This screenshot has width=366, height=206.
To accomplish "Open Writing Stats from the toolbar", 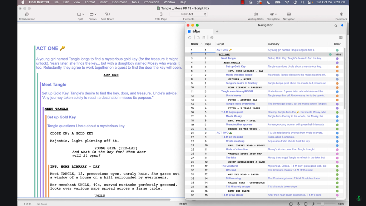I will 256,14.
